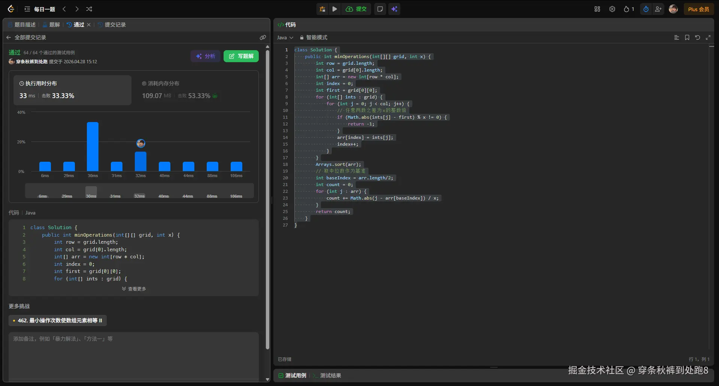Image resolution: width=719 pixels, height=386 pixels.
Task: Bookmark the current code
Action: [687, 37]
